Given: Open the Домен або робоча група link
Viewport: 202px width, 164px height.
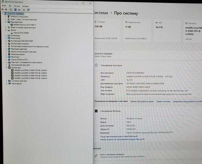Looking at the screenshot, I should tap(142, 101).
